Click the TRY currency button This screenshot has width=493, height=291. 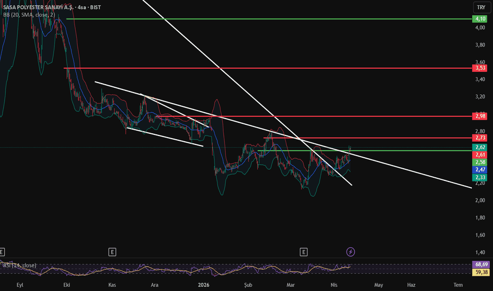click(x=481, y=7)
